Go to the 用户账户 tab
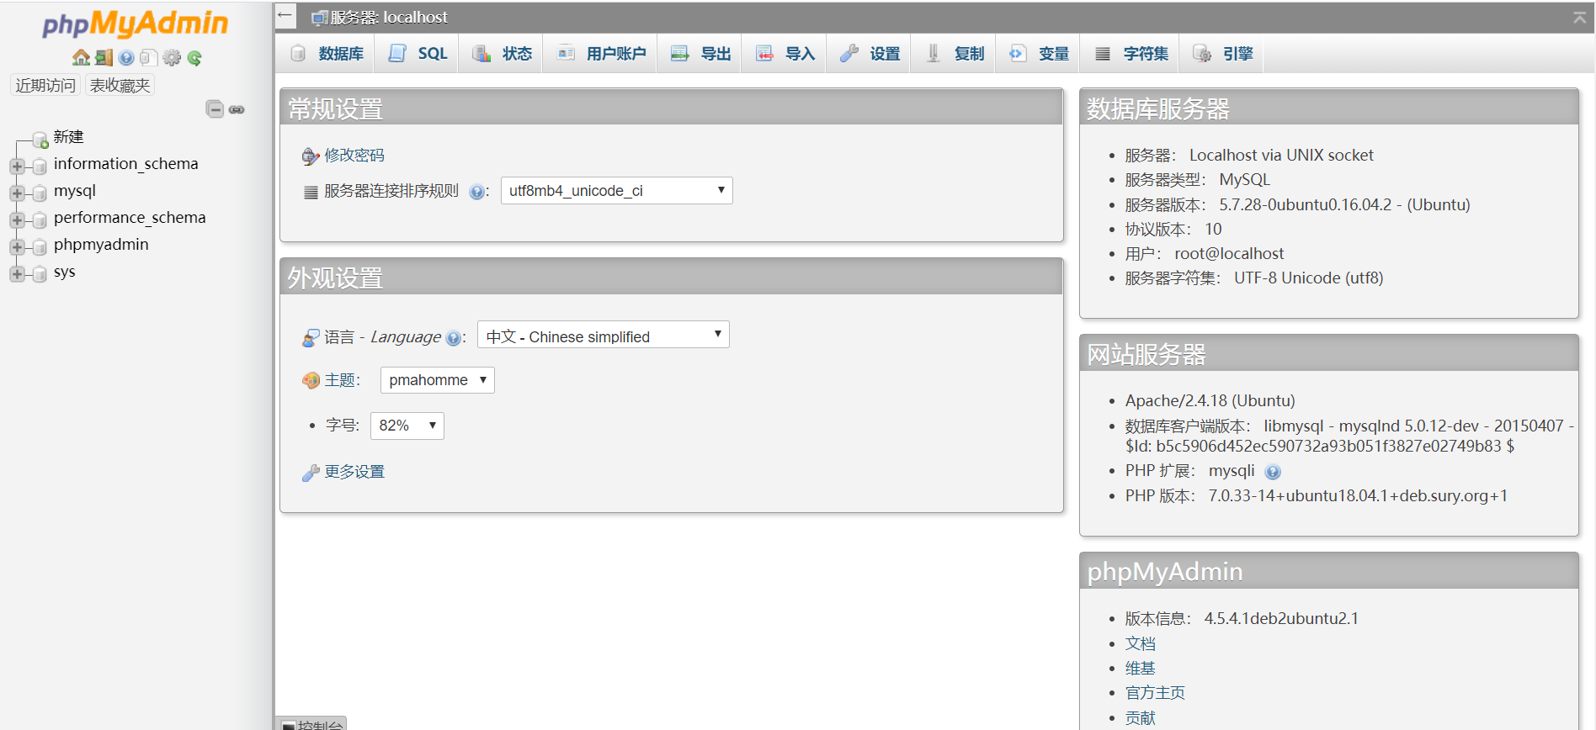This screenshot has height=730, width=1596. click(x=600, y=54)
